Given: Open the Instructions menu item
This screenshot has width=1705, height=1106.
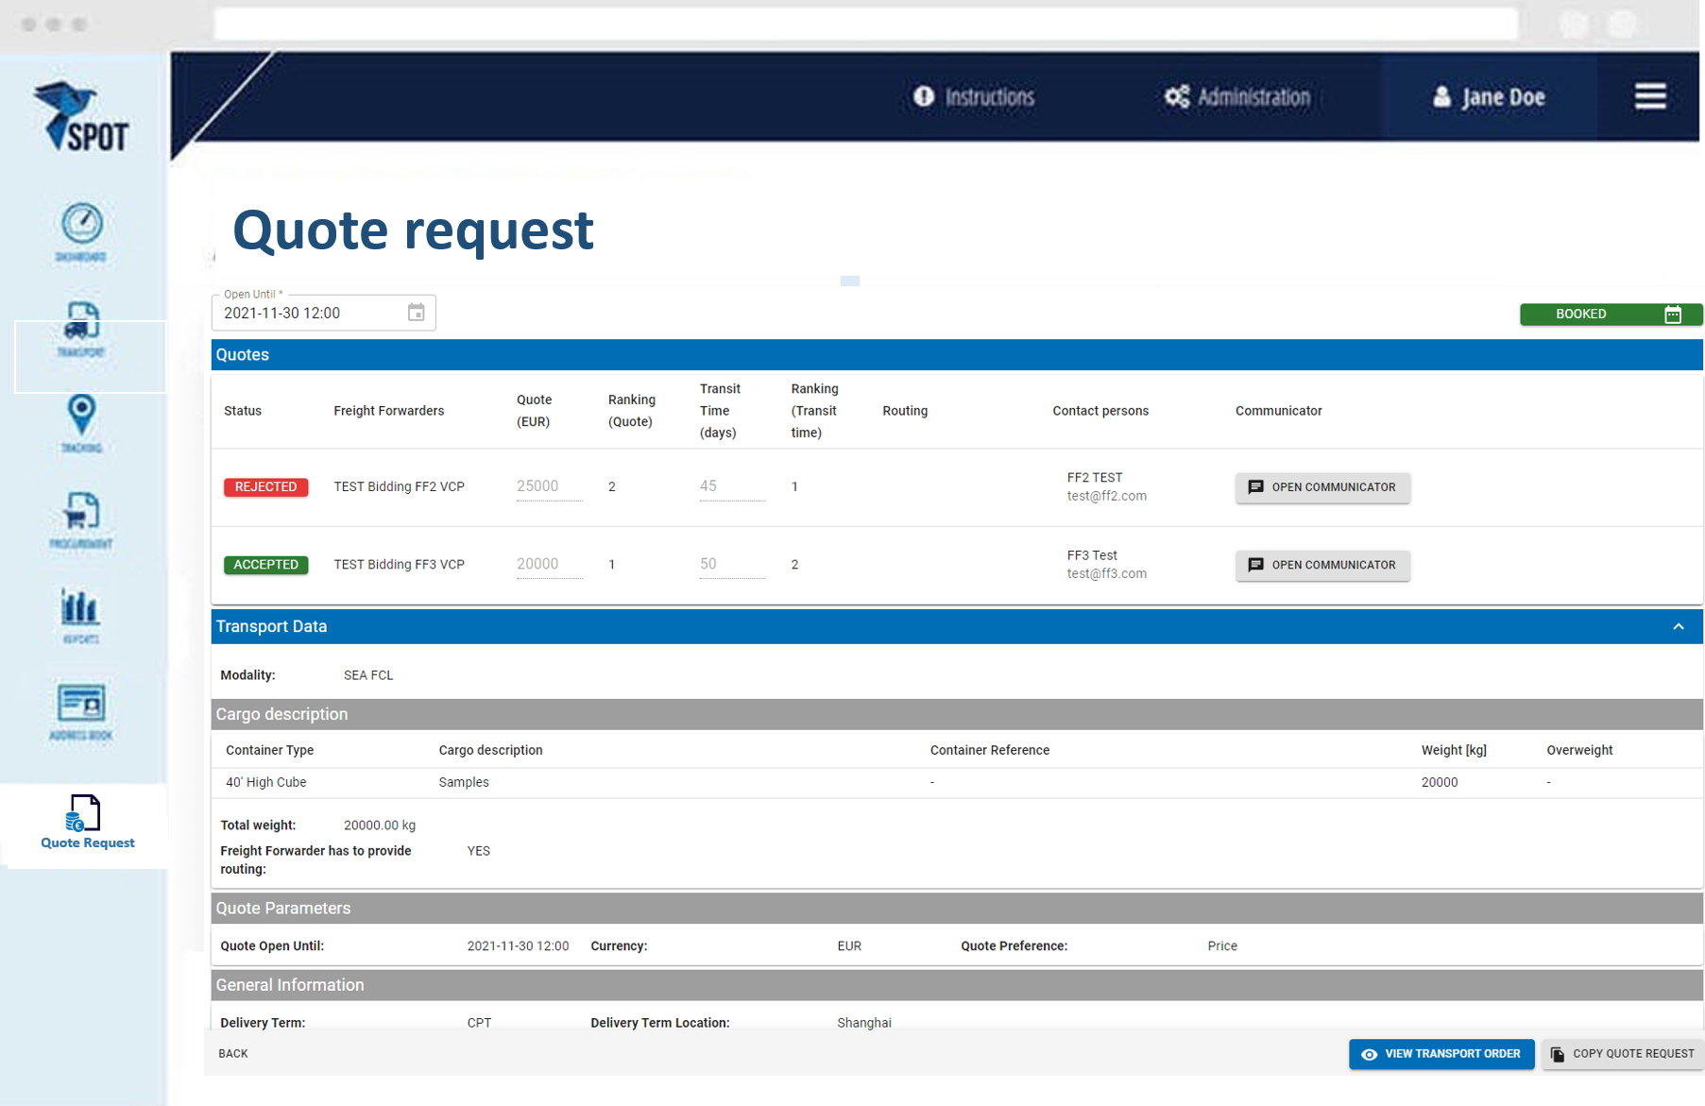Looking at the screenshot, I should point(974,97).
